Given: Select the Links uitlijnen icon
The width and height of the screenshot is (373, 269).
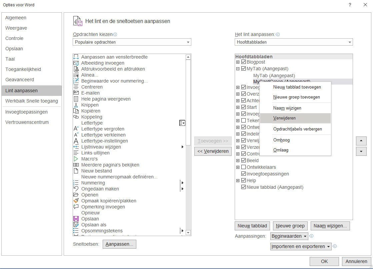Looking at the screenshot, I should [x=76, y=153].
